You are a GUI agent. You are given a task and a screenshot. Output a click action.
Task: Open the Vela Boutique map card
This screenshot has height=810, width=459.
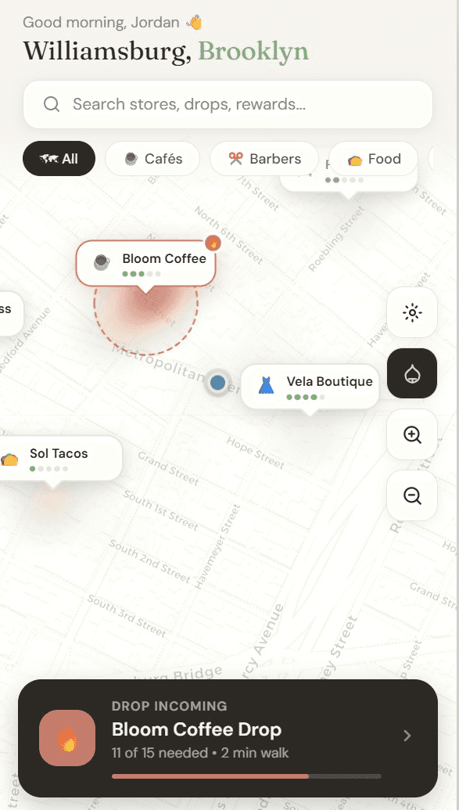click(x=310, y=387)
